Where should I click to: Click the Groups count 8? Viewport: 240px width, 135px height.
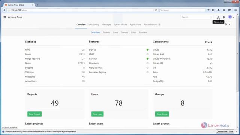[183, 103]
